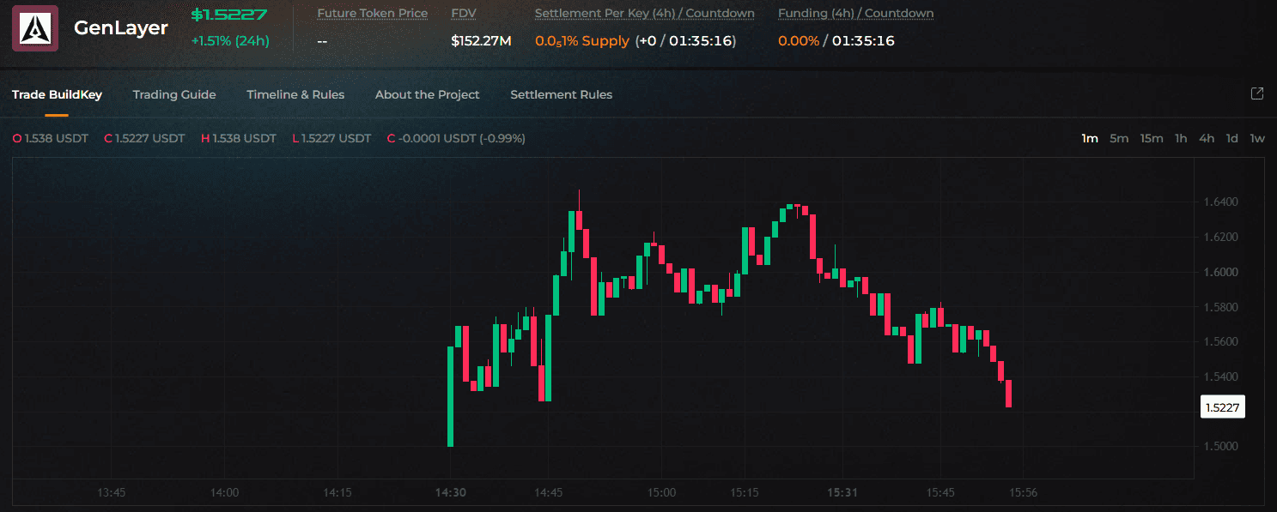Open the external link popout icon
The image size is (1277, 512).
click(x=1256, y=93)
